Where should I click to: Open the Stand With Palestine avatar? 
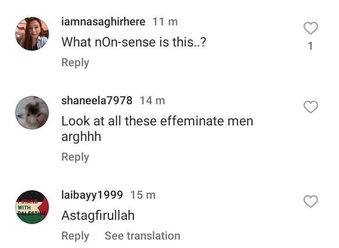click(x=32, y=207)
